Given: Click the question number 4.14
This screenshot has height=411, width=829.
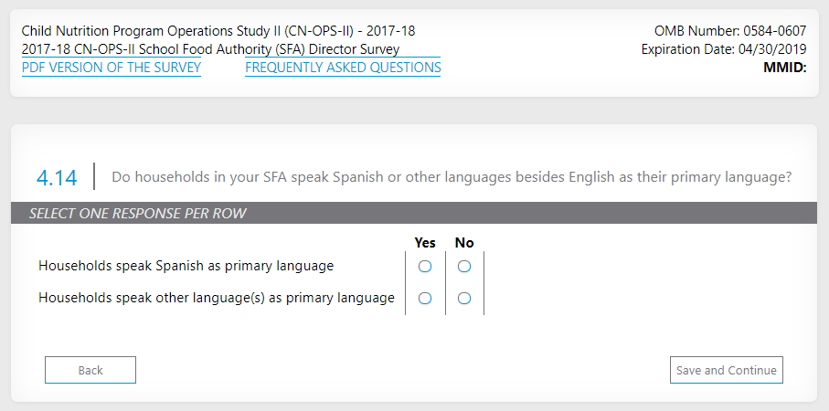Looking at the screenshot, I should [57, 177].
